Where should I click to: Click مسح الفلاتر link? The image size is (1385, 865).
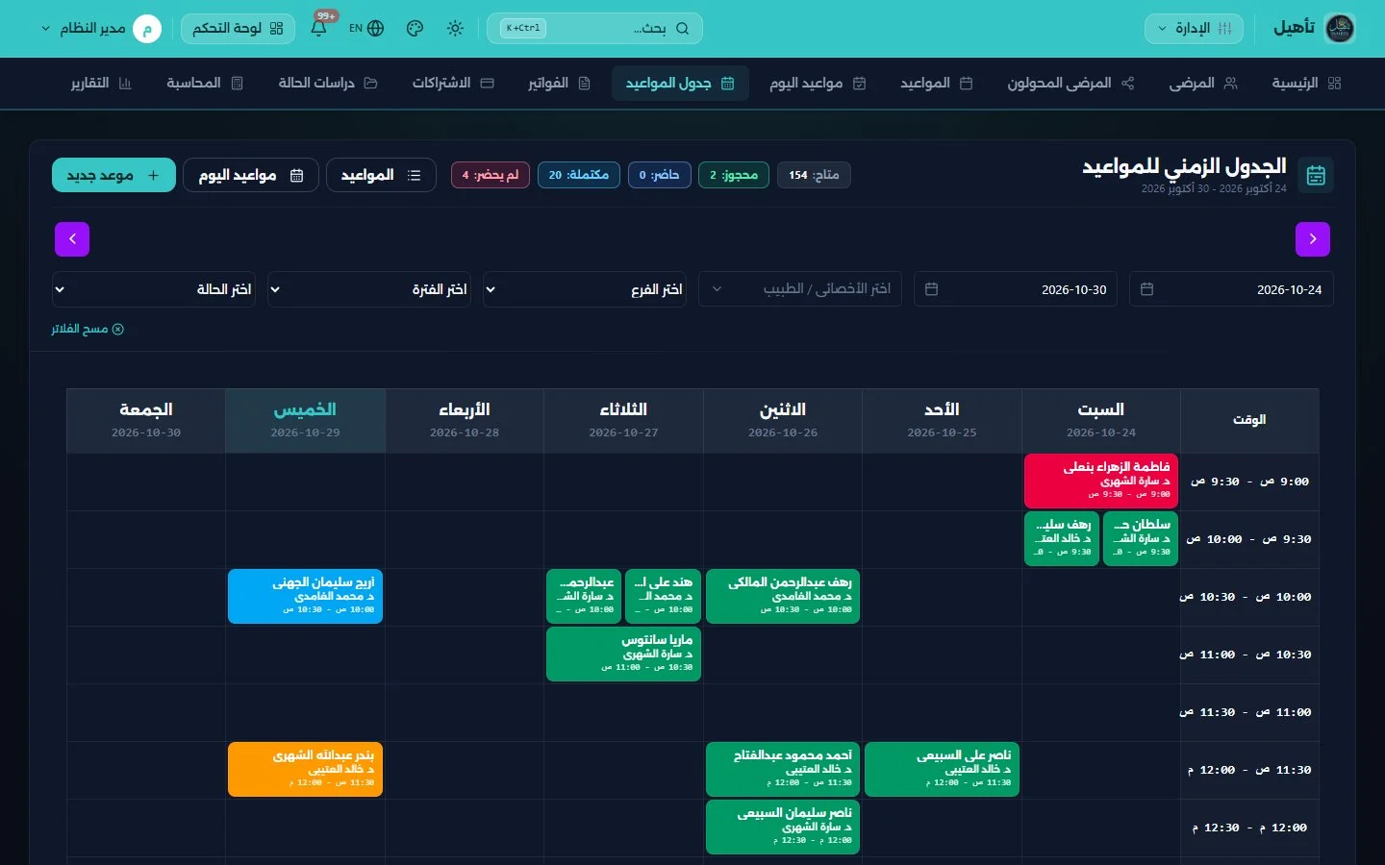(x=88, y=329)
